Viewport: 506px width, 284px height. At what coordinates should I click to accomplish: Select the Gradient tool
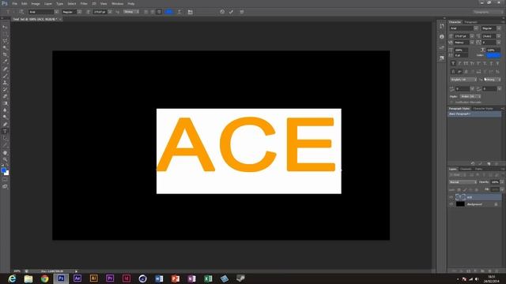5,103
